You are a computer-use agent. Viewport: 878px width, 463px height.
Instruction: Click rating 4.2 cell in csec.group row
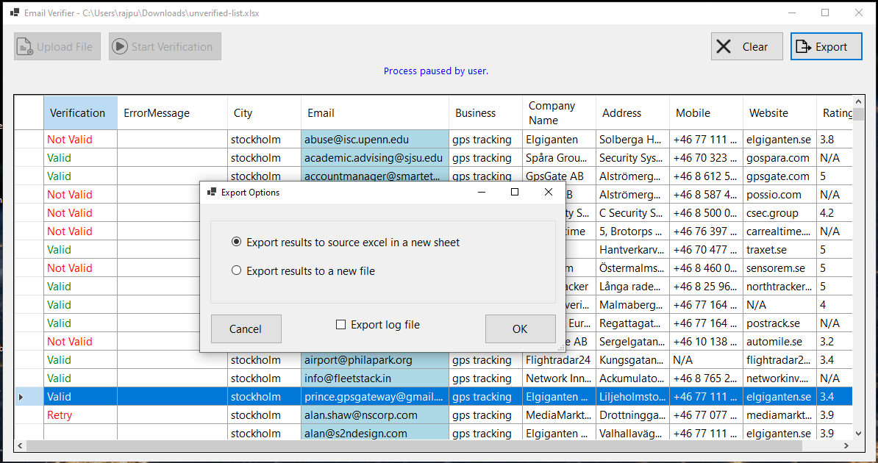tap(835, 213)
